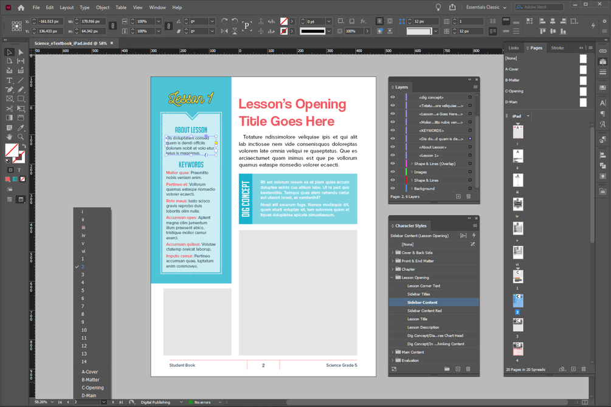Click the Fill color box
The width and height of the screenshot is (611, 407).
click(x=12, y=150)
